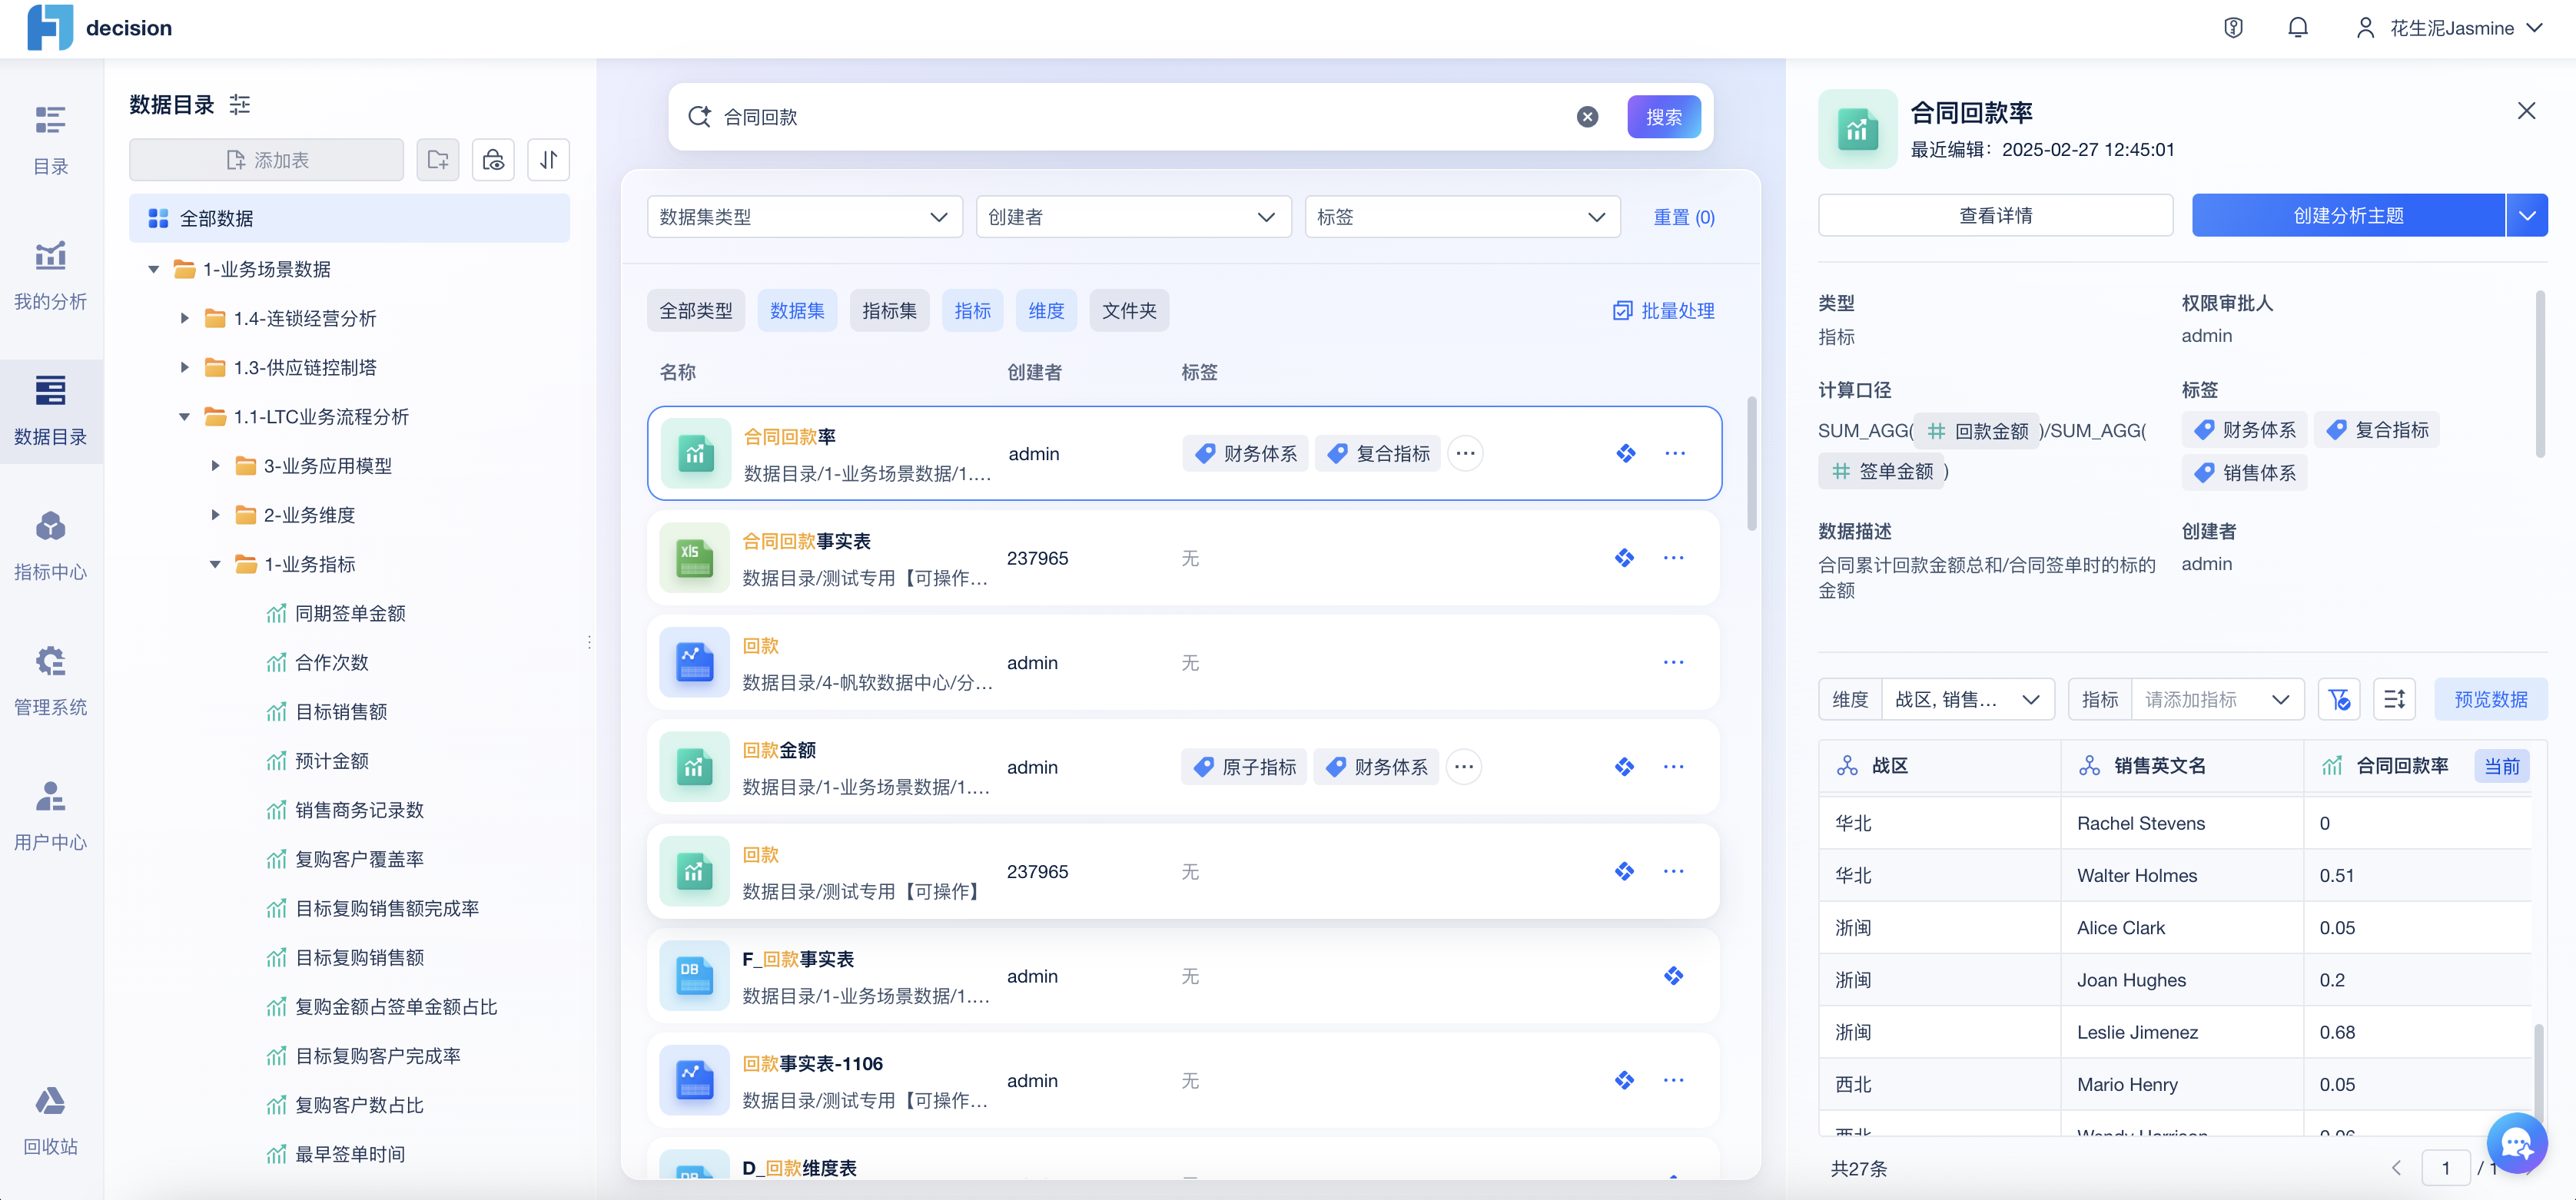Screen dimensions: 2576x1200
Task: Click the sort settings icon in preview panel
Action: (x=2394, y=699)
